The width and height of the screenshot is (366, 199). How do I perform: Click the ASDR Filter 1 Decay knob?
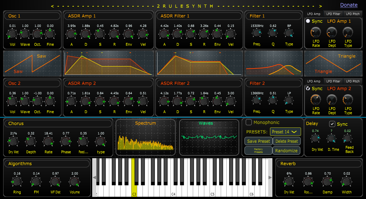(178, 34)
